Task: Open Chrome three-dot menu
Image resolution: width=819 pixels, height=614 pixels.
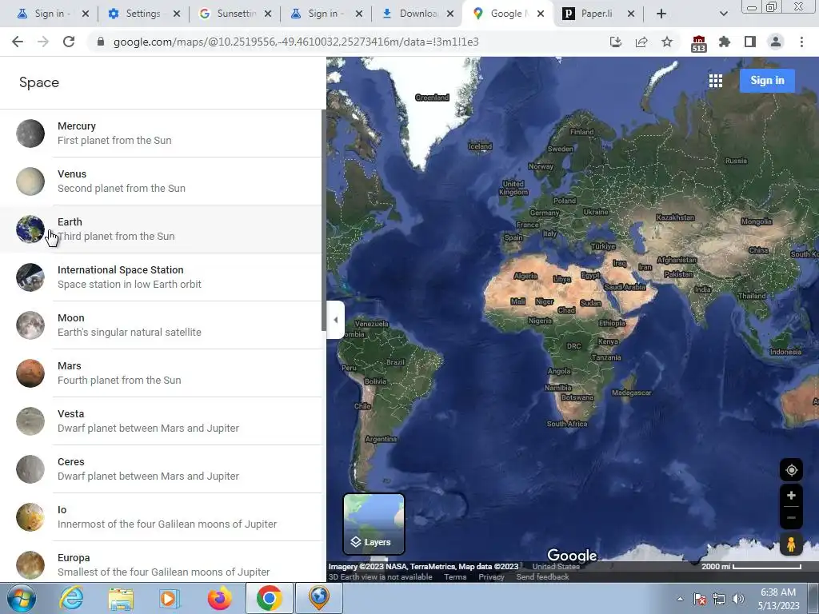Action: pyautogui.click(x=801, y=42)
